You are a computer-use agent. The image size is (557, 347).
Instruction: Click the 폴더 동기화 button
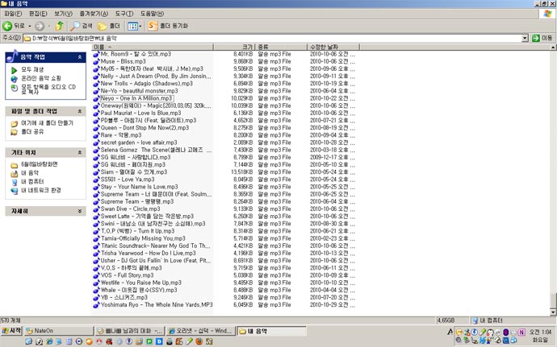tap(168, 26)
